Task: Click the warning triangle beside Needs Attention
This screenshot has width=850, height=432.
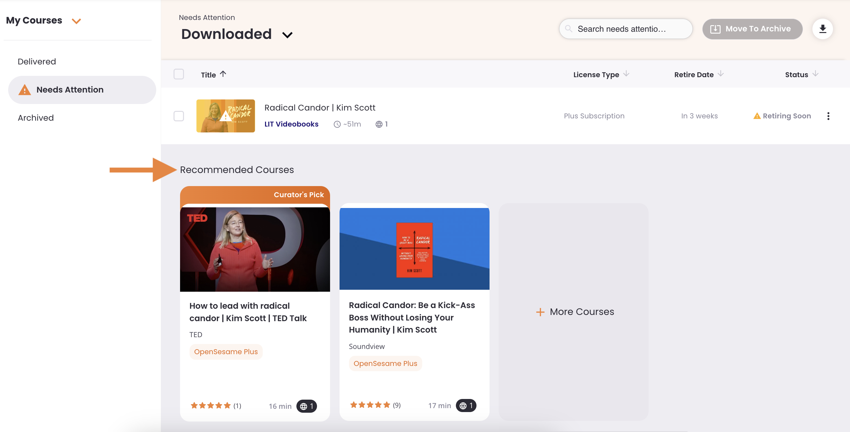Action: click(x=25, y=90)
